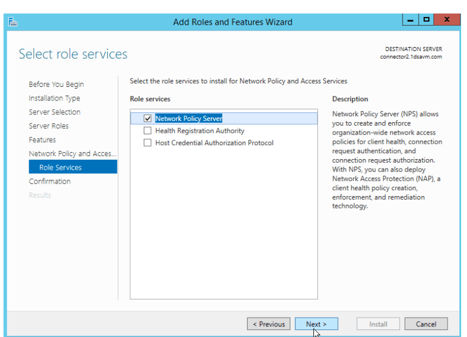Viewport: 467px width, 337px height.
Task: Click the wizard icon in title bar
Action: coord(12,22)
